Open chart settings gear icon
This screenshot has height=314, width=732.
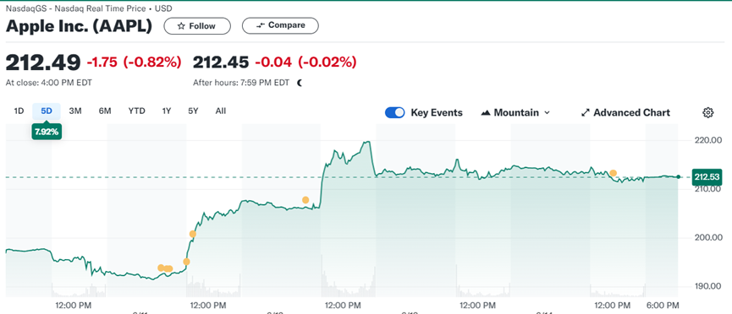[707, 112]
